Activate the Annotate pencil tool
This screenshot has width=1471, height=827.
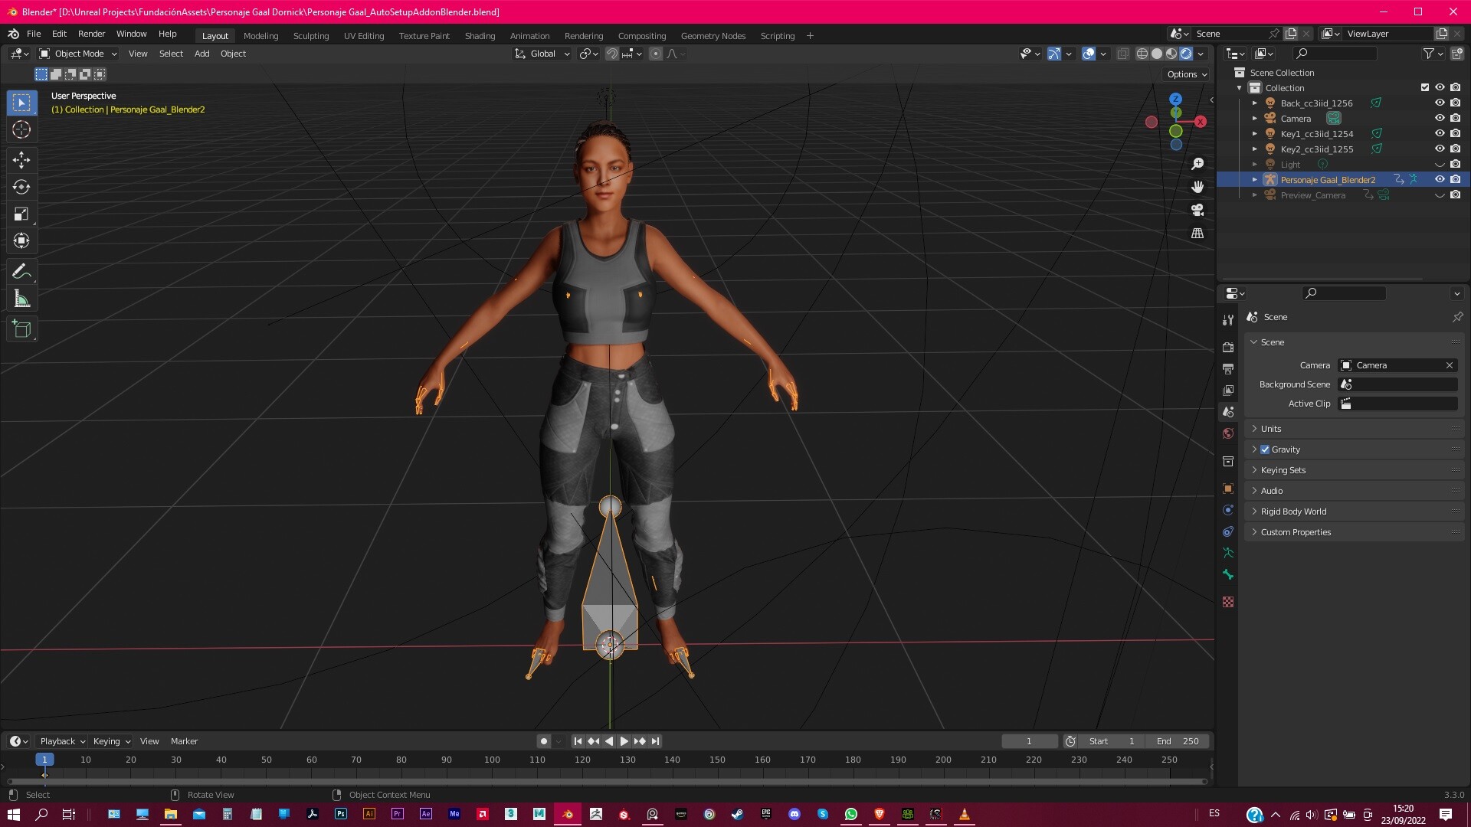21,272
